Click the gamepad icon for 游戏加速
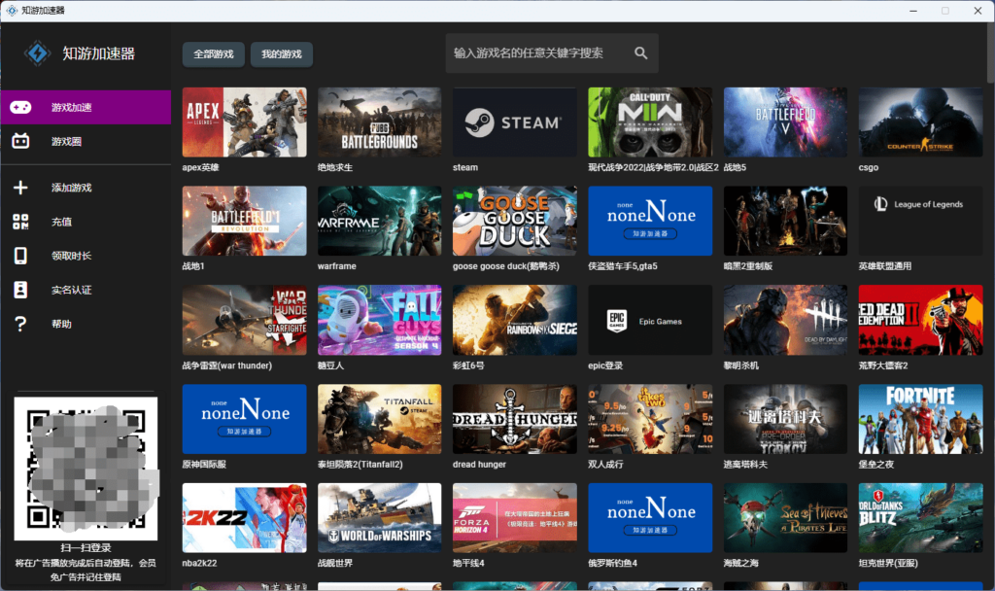This screenshot has width=995, height=591. pos(20,107)
